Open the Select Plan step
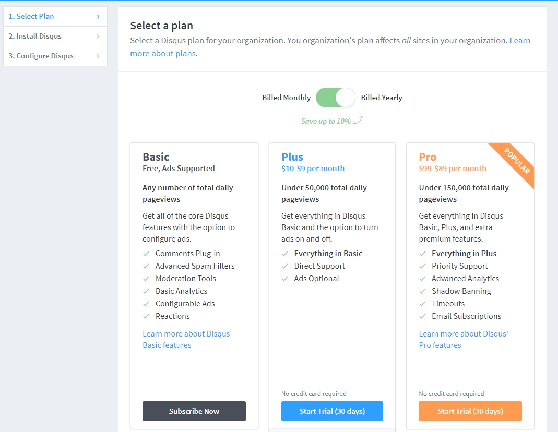Screen dimensions: 558x432 point(55,16)
